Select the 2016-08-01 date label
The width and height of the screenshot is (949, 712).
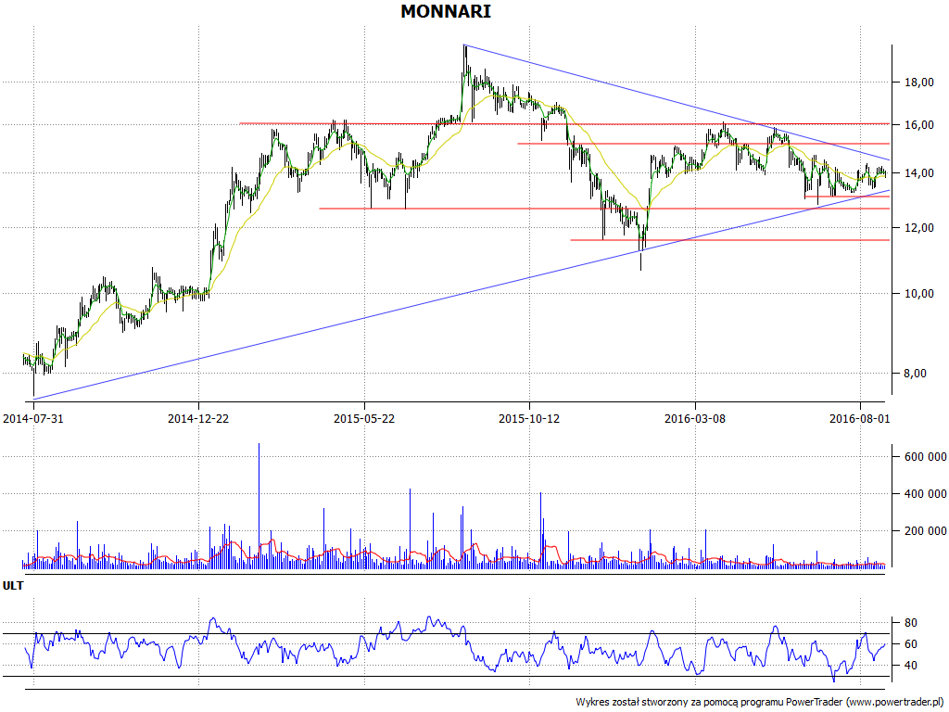[859, 418]
